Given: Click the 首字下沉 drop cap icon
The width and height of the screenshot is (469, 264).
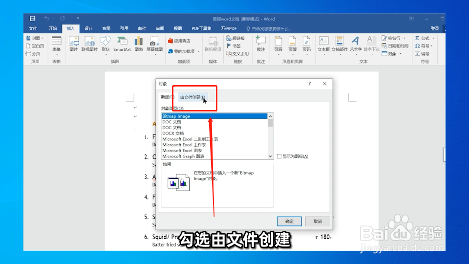Looking at the screenshot, I should pyautogui.click(x=371, y=45).
